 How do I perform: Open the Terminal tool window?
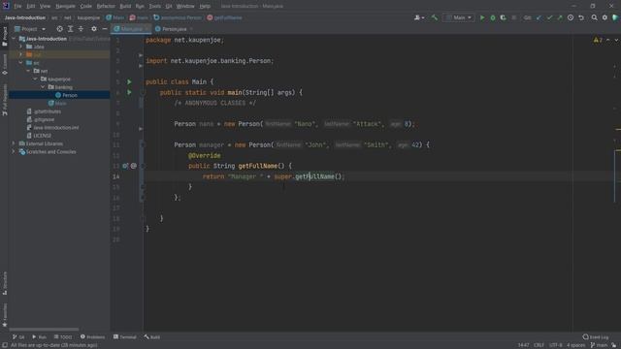[125, 337]
